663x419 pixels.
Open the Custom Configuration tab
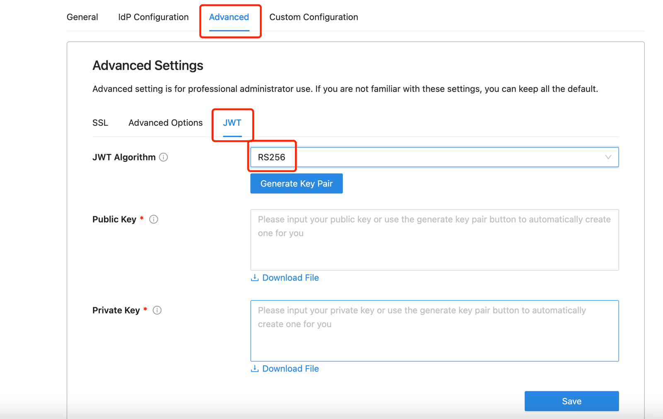pyautogui.click(x=314, y=17)
